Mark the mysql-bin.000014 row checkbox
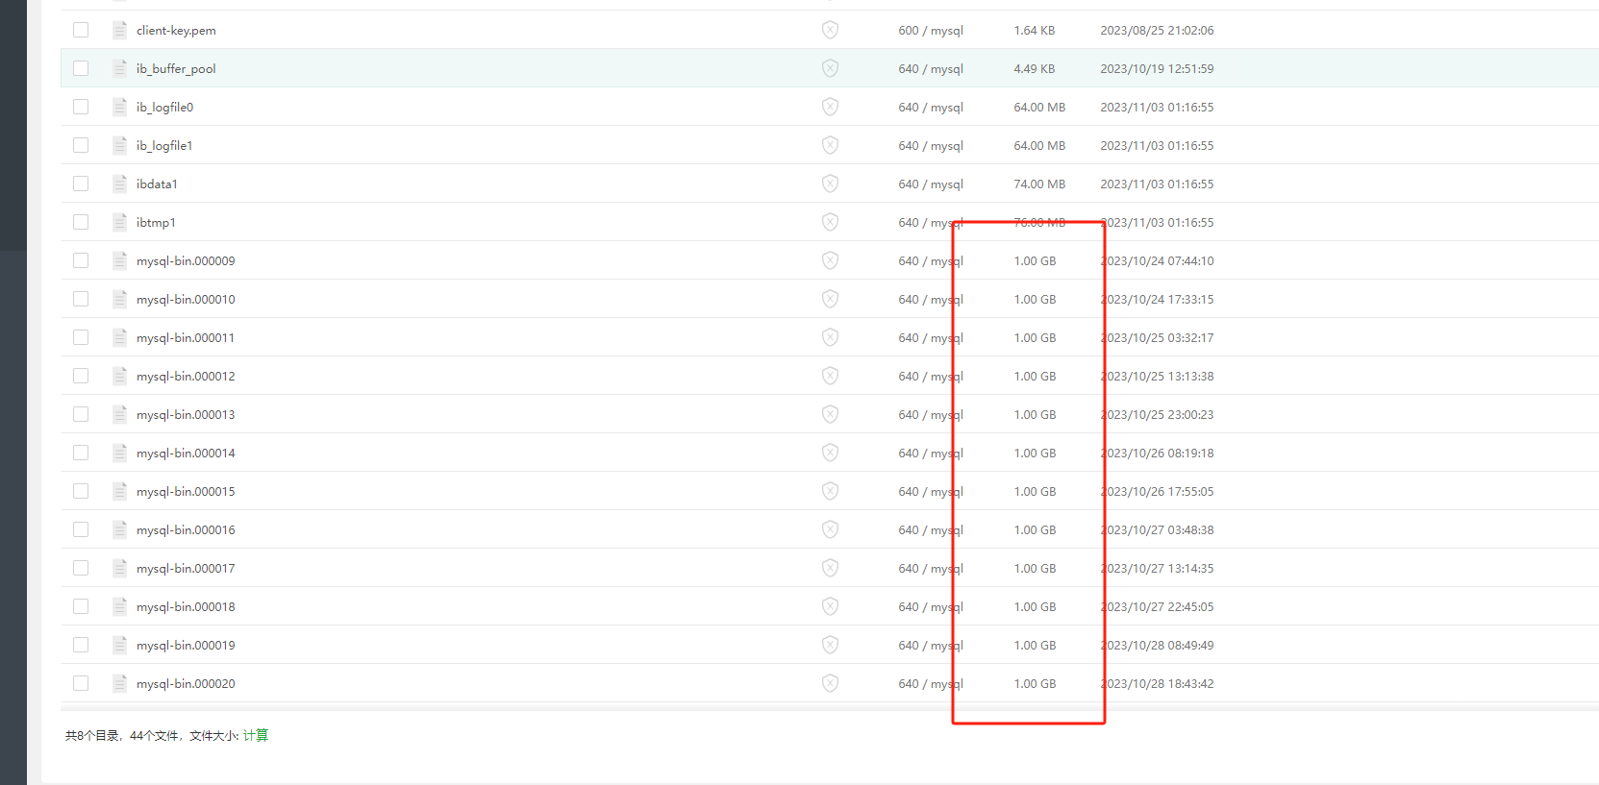The height and width of the screenshot is (785, 1599). pos(81,453)
